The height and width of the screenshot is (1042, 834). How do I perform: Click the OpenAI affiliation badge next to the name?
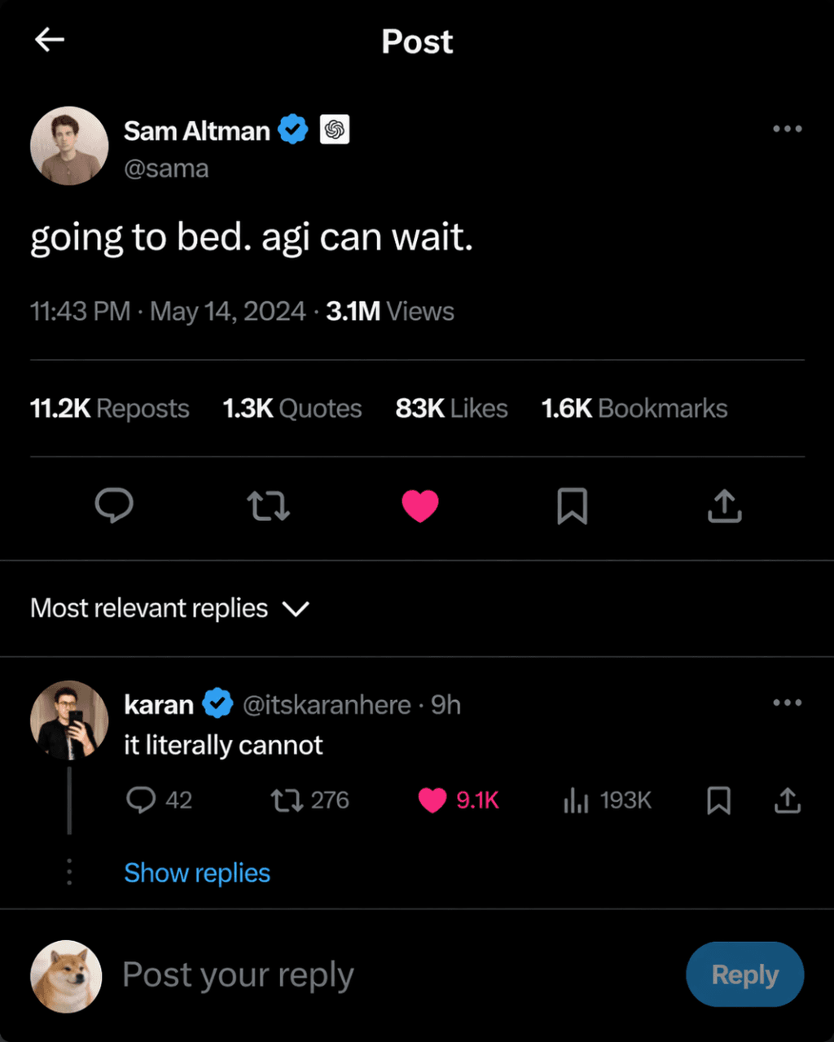pos(335,130)
